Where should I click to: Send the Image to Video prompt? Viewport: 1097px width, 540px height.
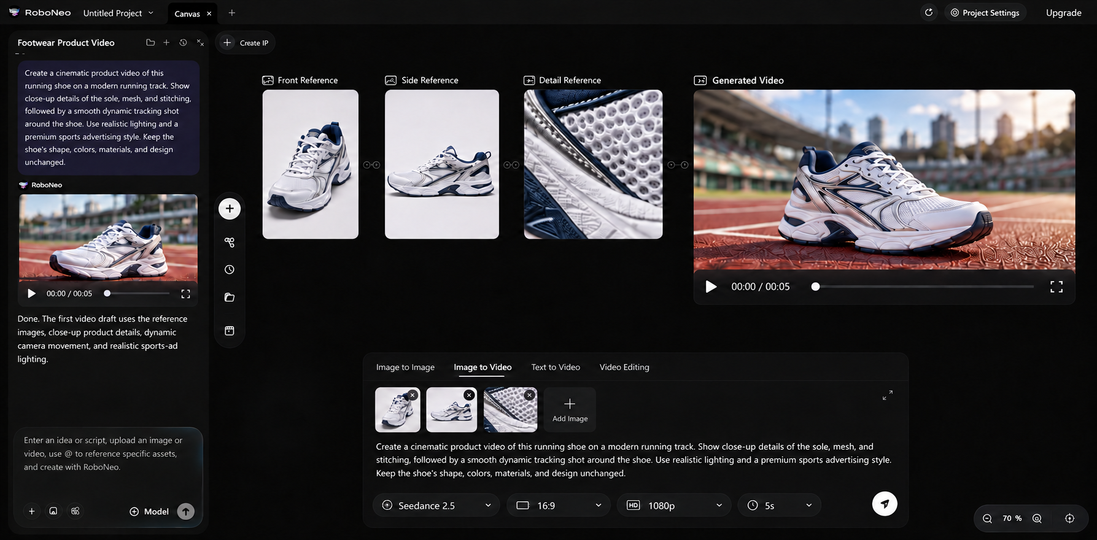coord(885,504)
